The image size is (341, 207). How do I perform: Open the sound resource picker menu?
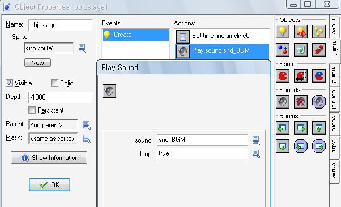point(256,140)
